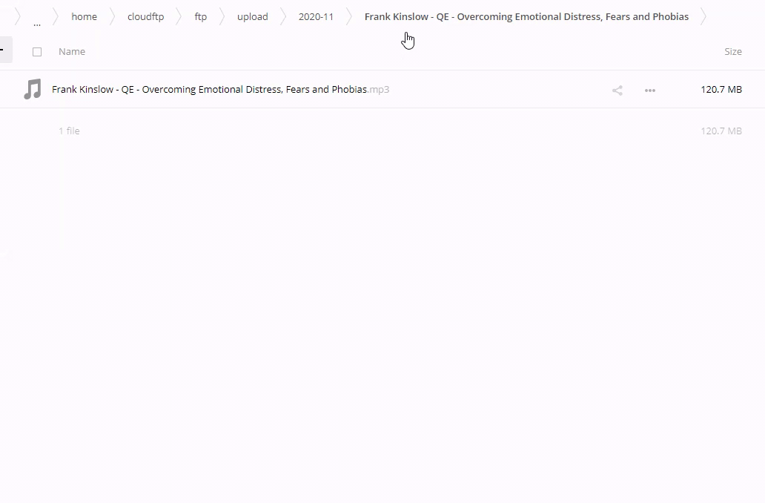Click the chevron after the last breadcrumb
The image size is (765, 503).
click(703, 17)
